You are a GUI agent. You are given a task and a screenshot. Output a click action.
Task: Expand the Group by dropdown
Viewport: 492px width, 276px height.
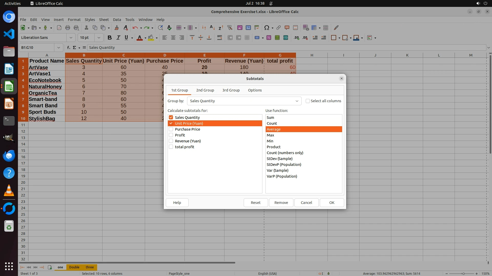click(297, 101)
